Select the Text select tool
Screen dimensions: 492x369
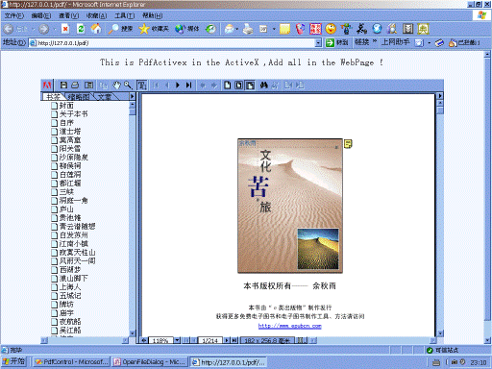(142, 86)
